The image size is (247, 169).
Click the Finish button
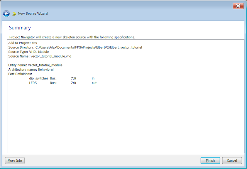click(x=210, y=161)
